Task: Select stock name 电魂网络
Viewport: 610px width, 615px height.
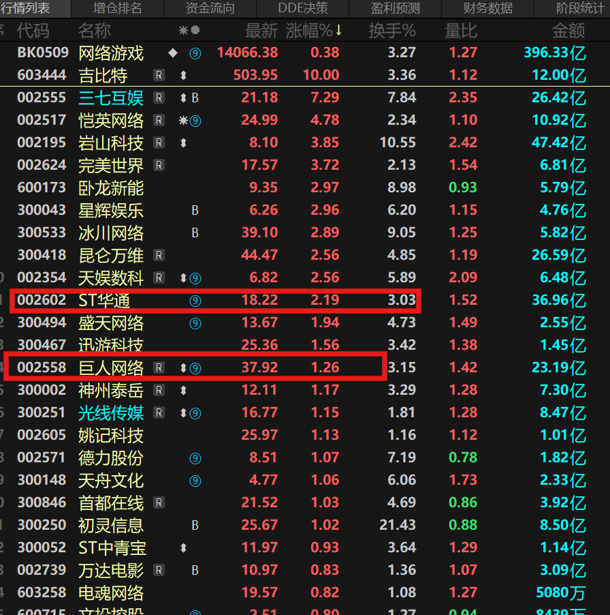Action: (111, 593)
